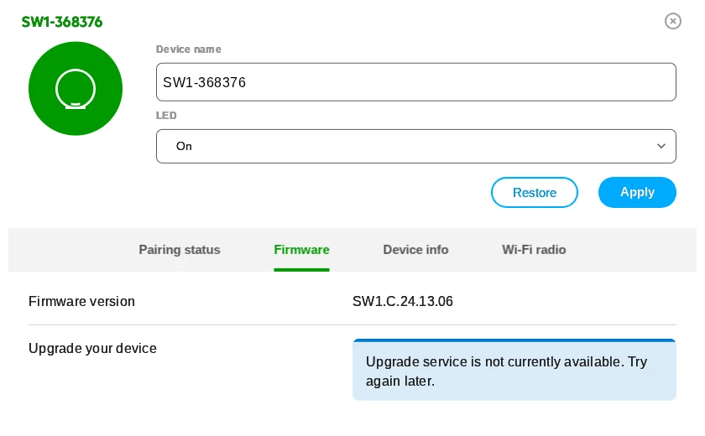Click the 'Firmware version' row label
This screenshot has width=705, height=436.
[x=81, y=301]
